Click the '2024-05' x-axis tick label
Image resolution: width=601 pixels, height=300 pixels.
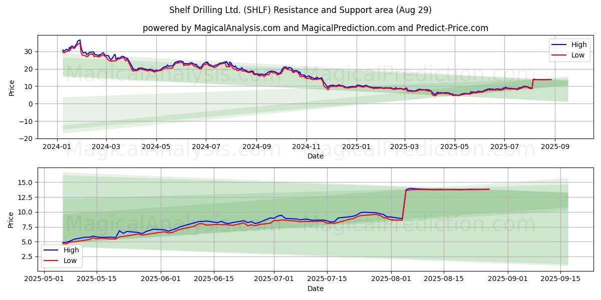tap(156, 146)
